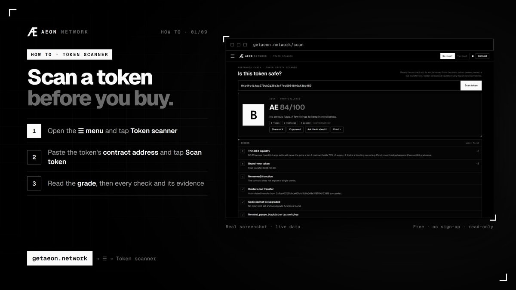Image resolution: width=516 pixels, height=290 pixels.
Task: Click Ask the AI about it button
Action: coord(317,129)
